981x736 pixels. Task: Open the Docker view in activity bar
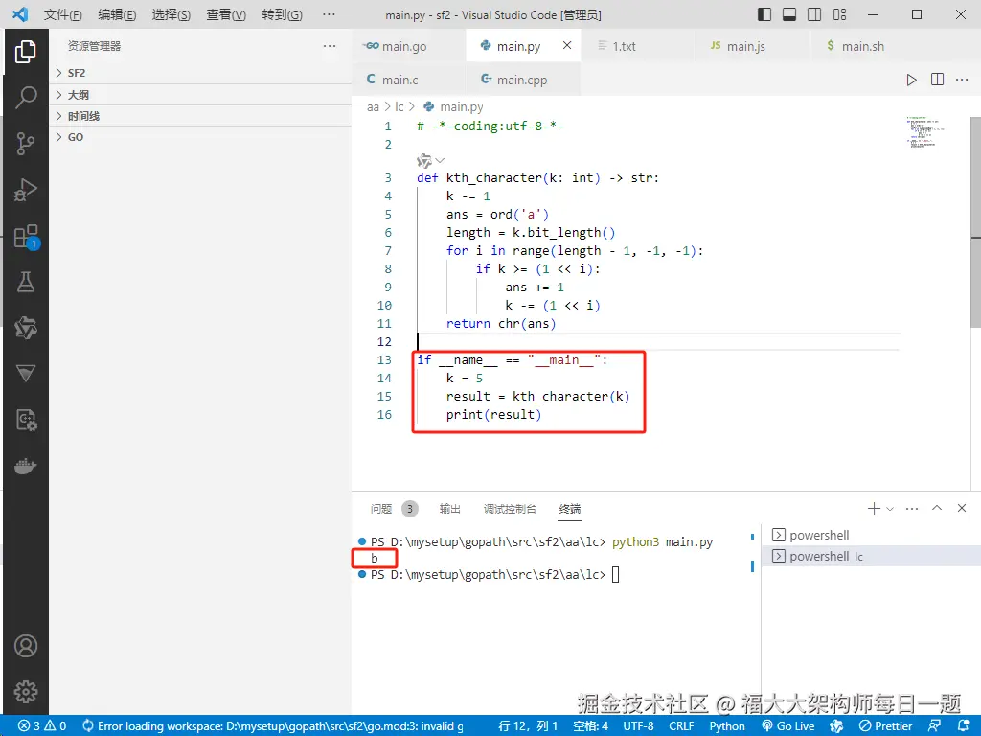[26, 467]
